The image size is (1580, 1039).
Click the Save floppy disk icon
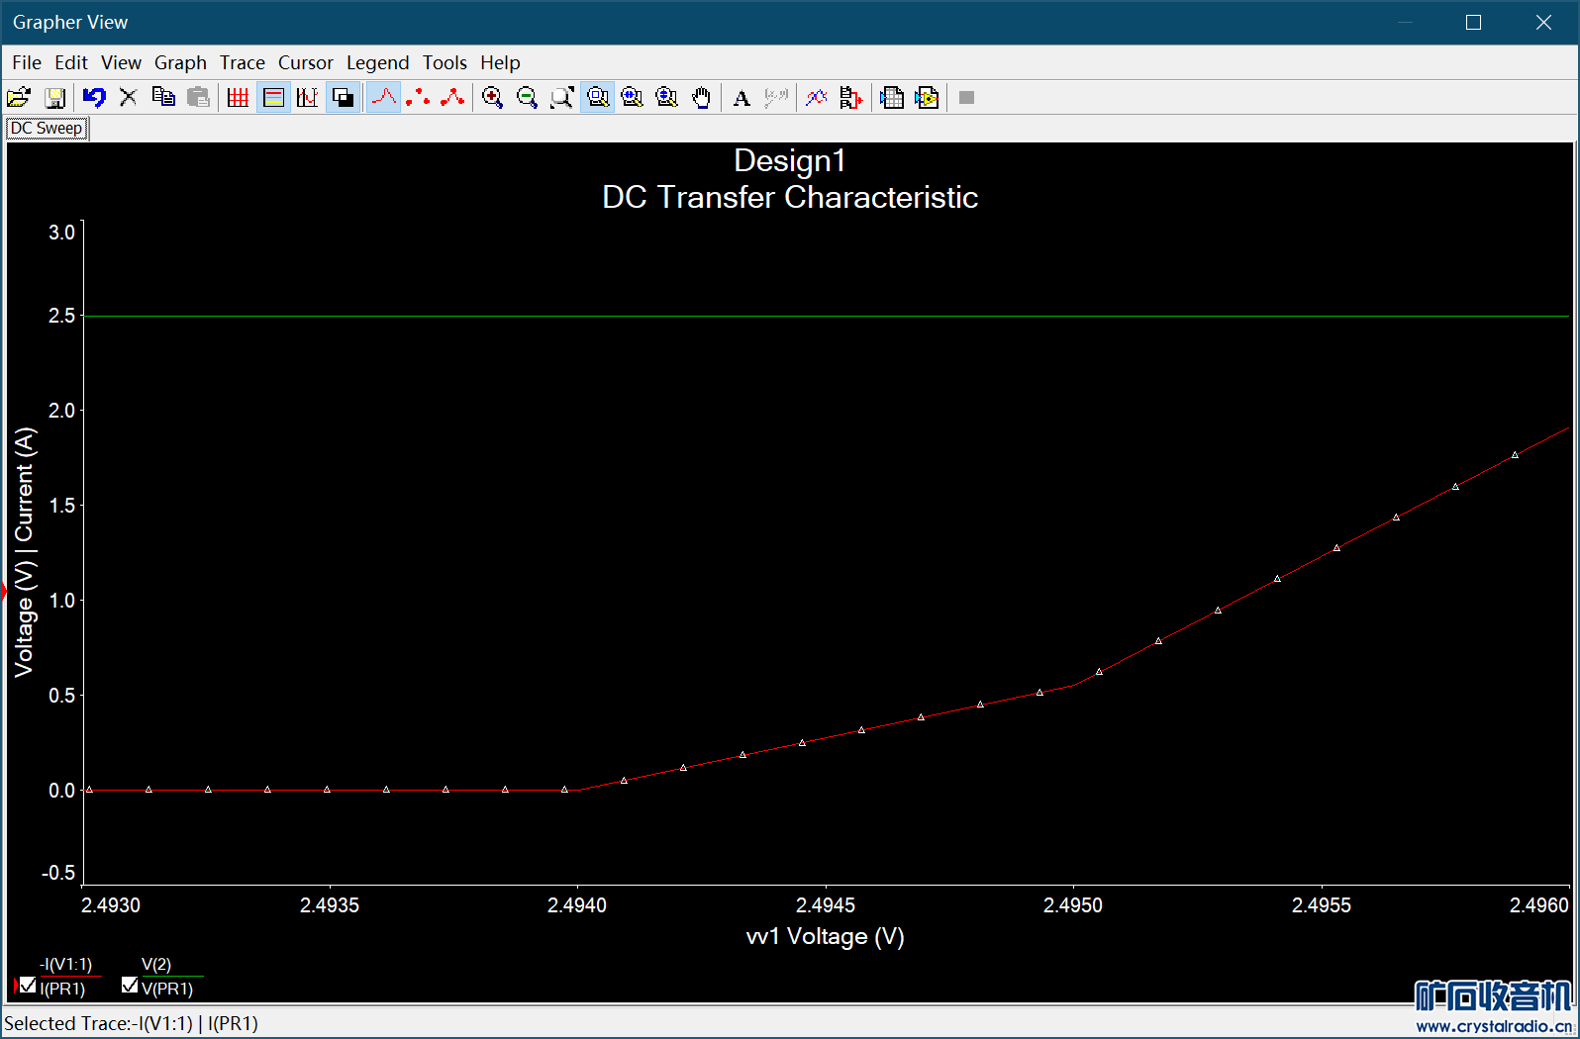(x=54, y=97)
